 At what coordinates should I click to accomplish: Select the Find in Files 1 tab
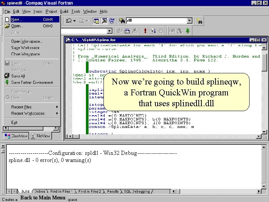click(x=61, y=192)
